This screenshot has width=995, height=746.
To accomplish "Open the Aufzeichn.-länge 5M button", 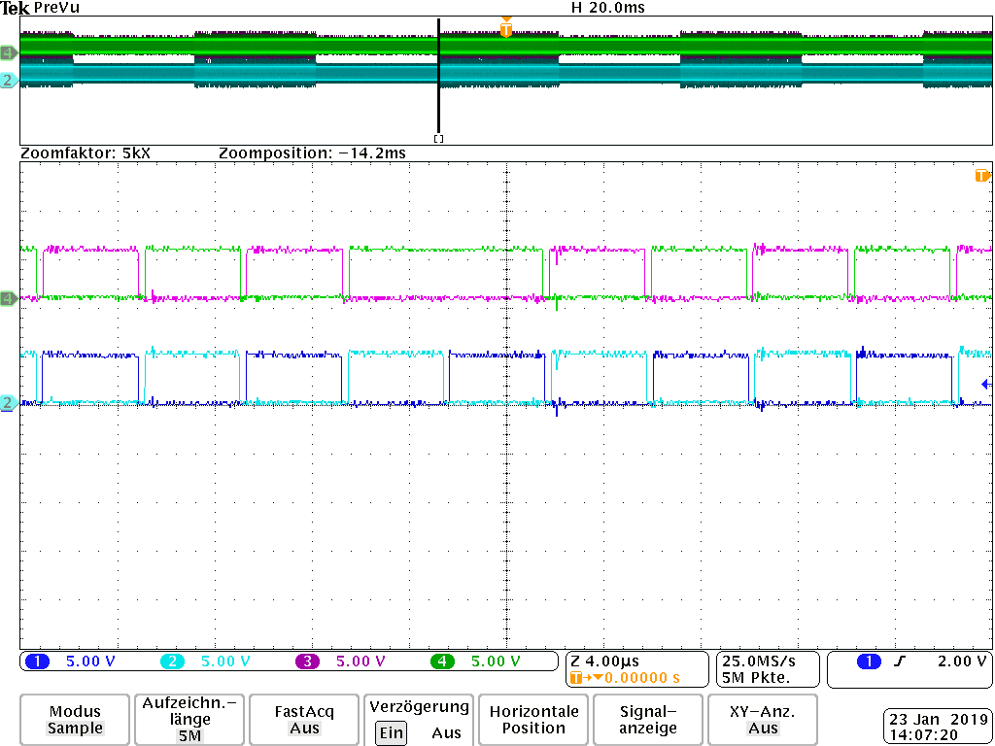I will (x=189, y=720).
